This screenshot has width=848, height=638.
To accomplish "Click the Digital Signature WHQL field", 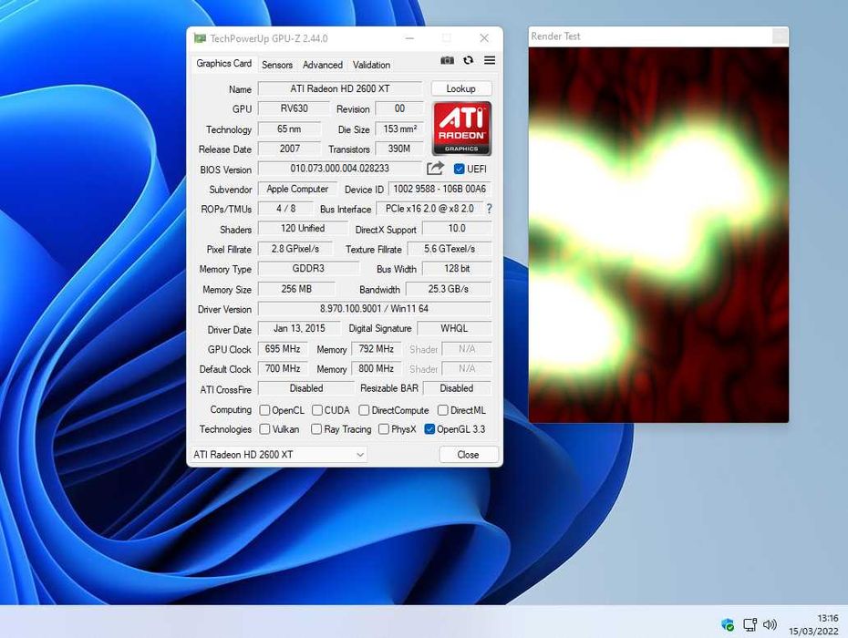I will [454, 329].
